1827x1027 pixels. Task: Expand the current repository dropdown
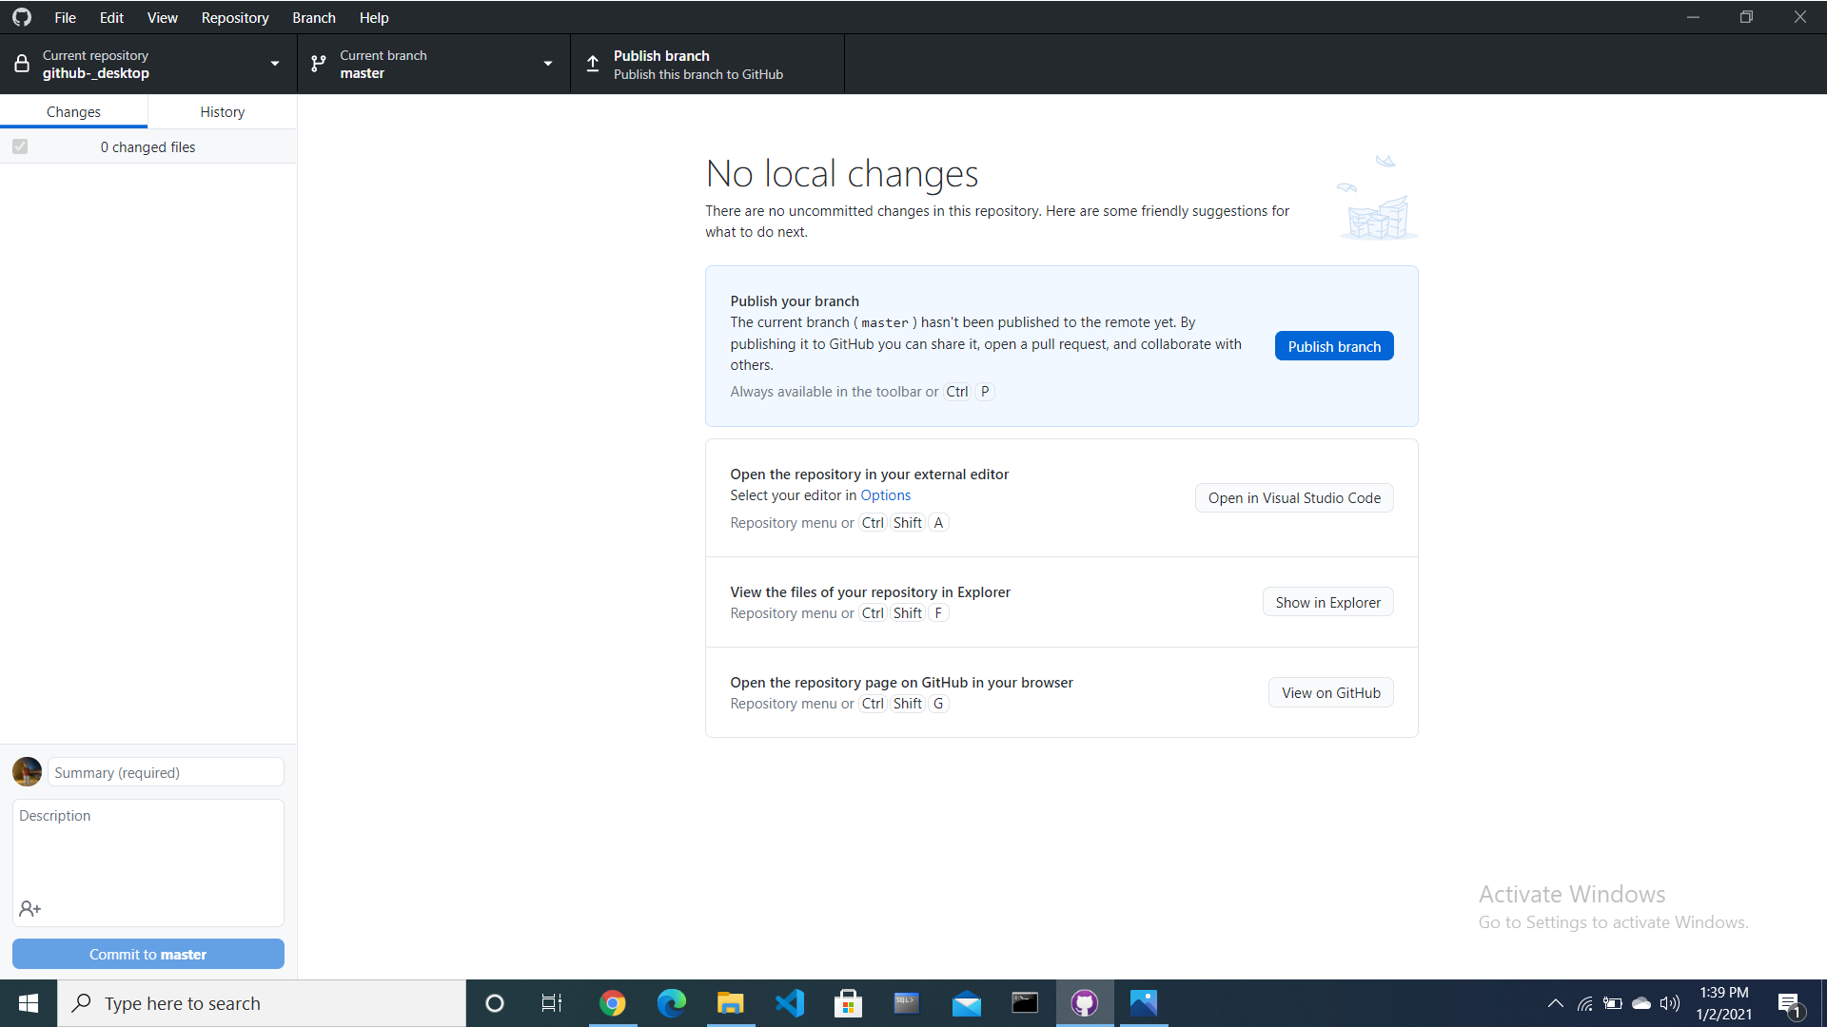click(273, 63)
